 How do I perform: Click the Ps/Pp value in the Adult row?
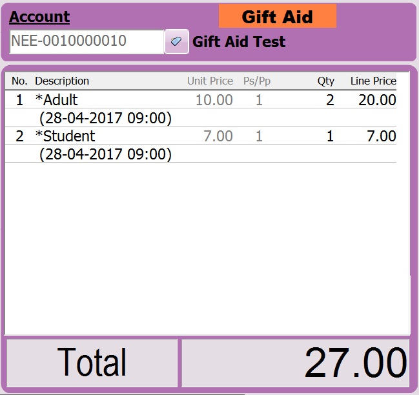click(259, 100)
